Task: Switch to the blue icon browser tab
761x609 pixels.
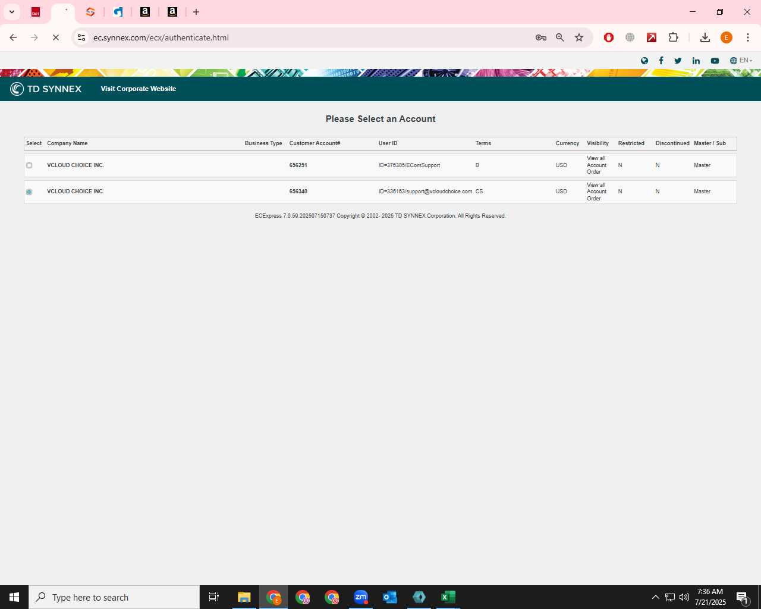Action: coord(118,12)
